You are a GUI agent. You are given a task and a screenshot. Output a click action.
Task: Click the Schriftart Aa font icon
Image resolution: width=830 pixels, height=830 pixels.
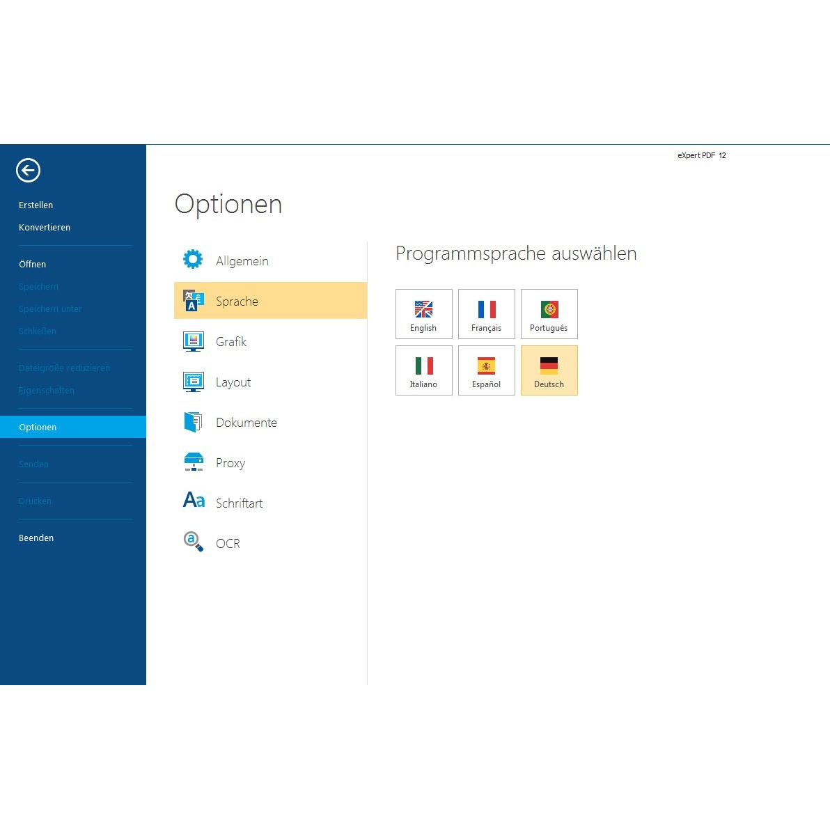click(x=194, y=501)
